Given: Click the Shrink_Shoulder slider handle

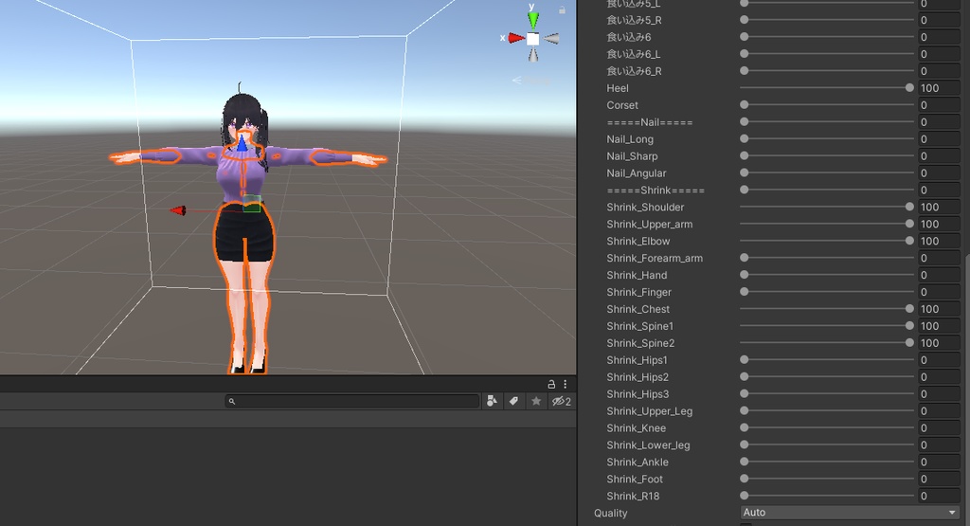Looking at the screenshot, I should click(909, 208).
